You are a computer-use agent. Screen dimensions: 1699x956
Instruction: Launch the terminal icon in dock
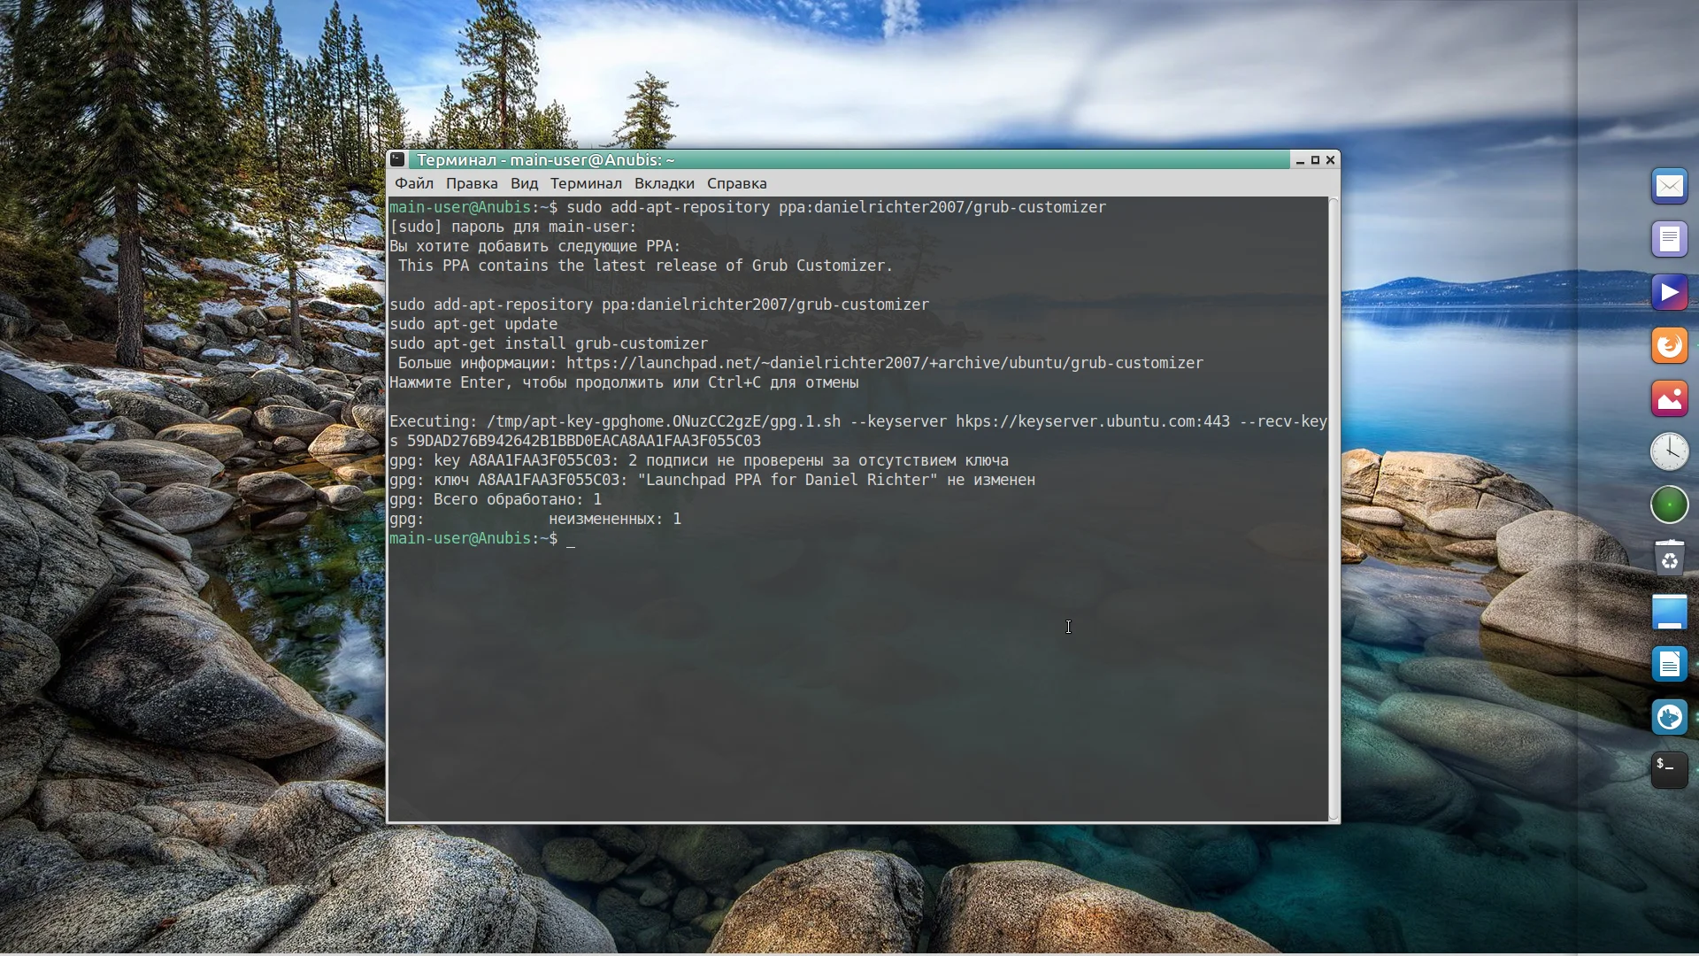(x=1669, y=770)
